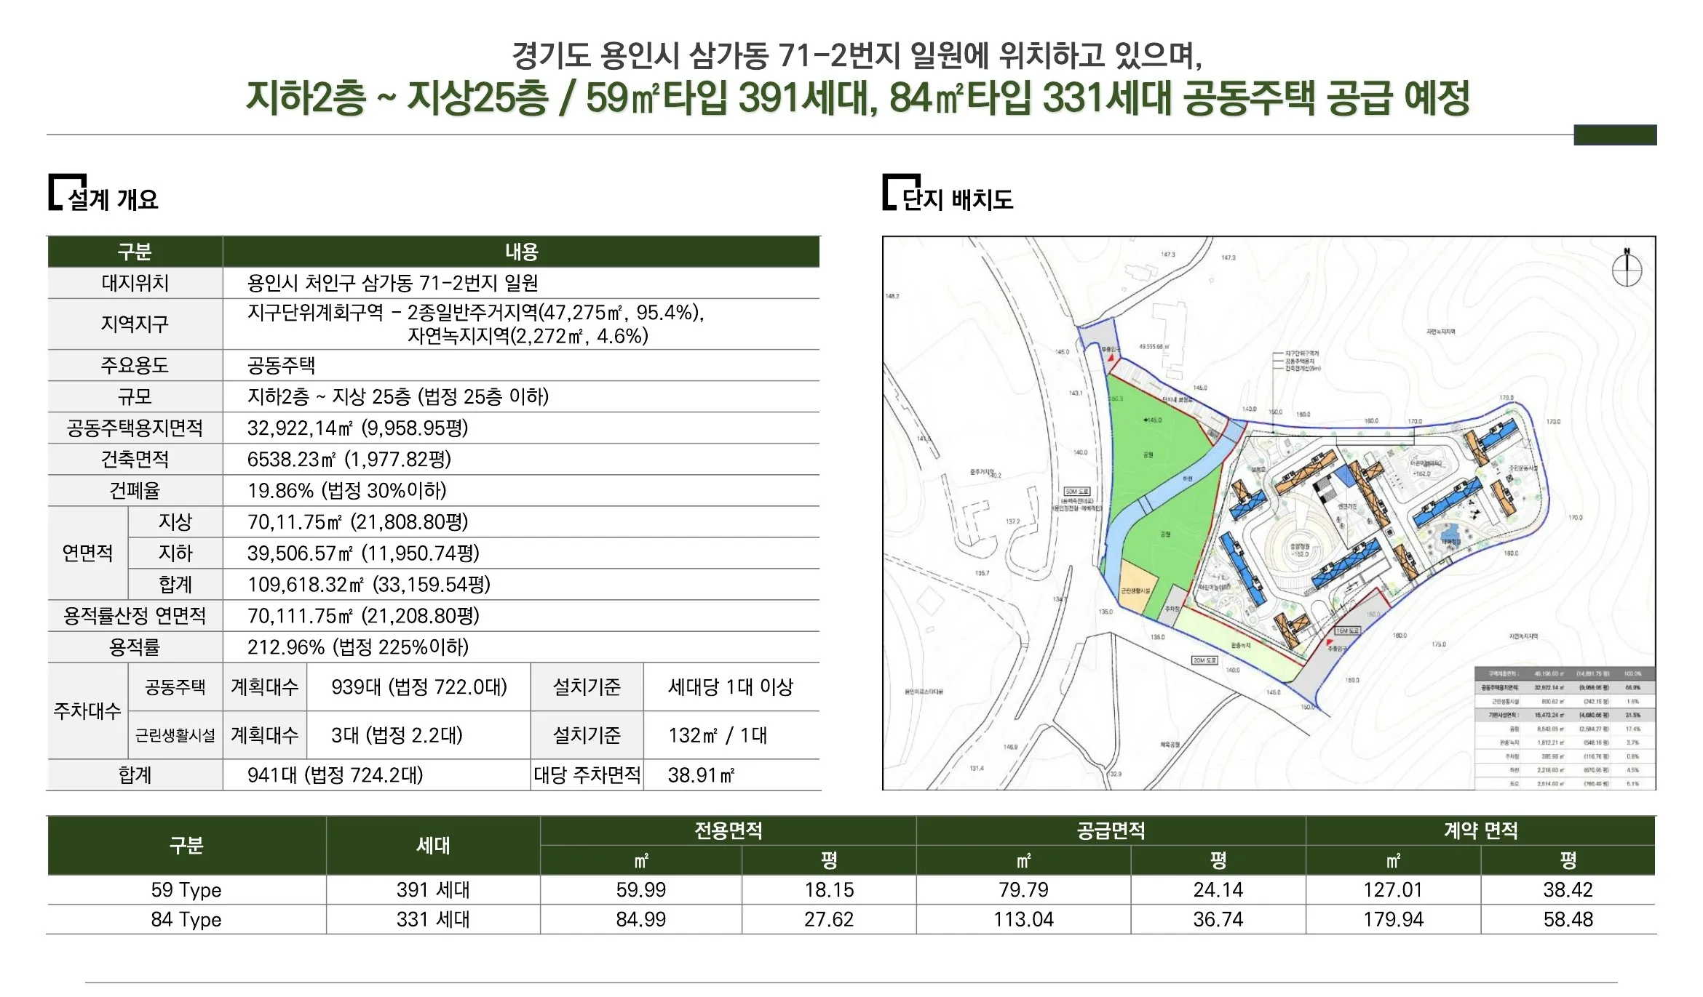Select the 84 Type row label
This screenshot has width=1703, height=997.
pos(186,919)
